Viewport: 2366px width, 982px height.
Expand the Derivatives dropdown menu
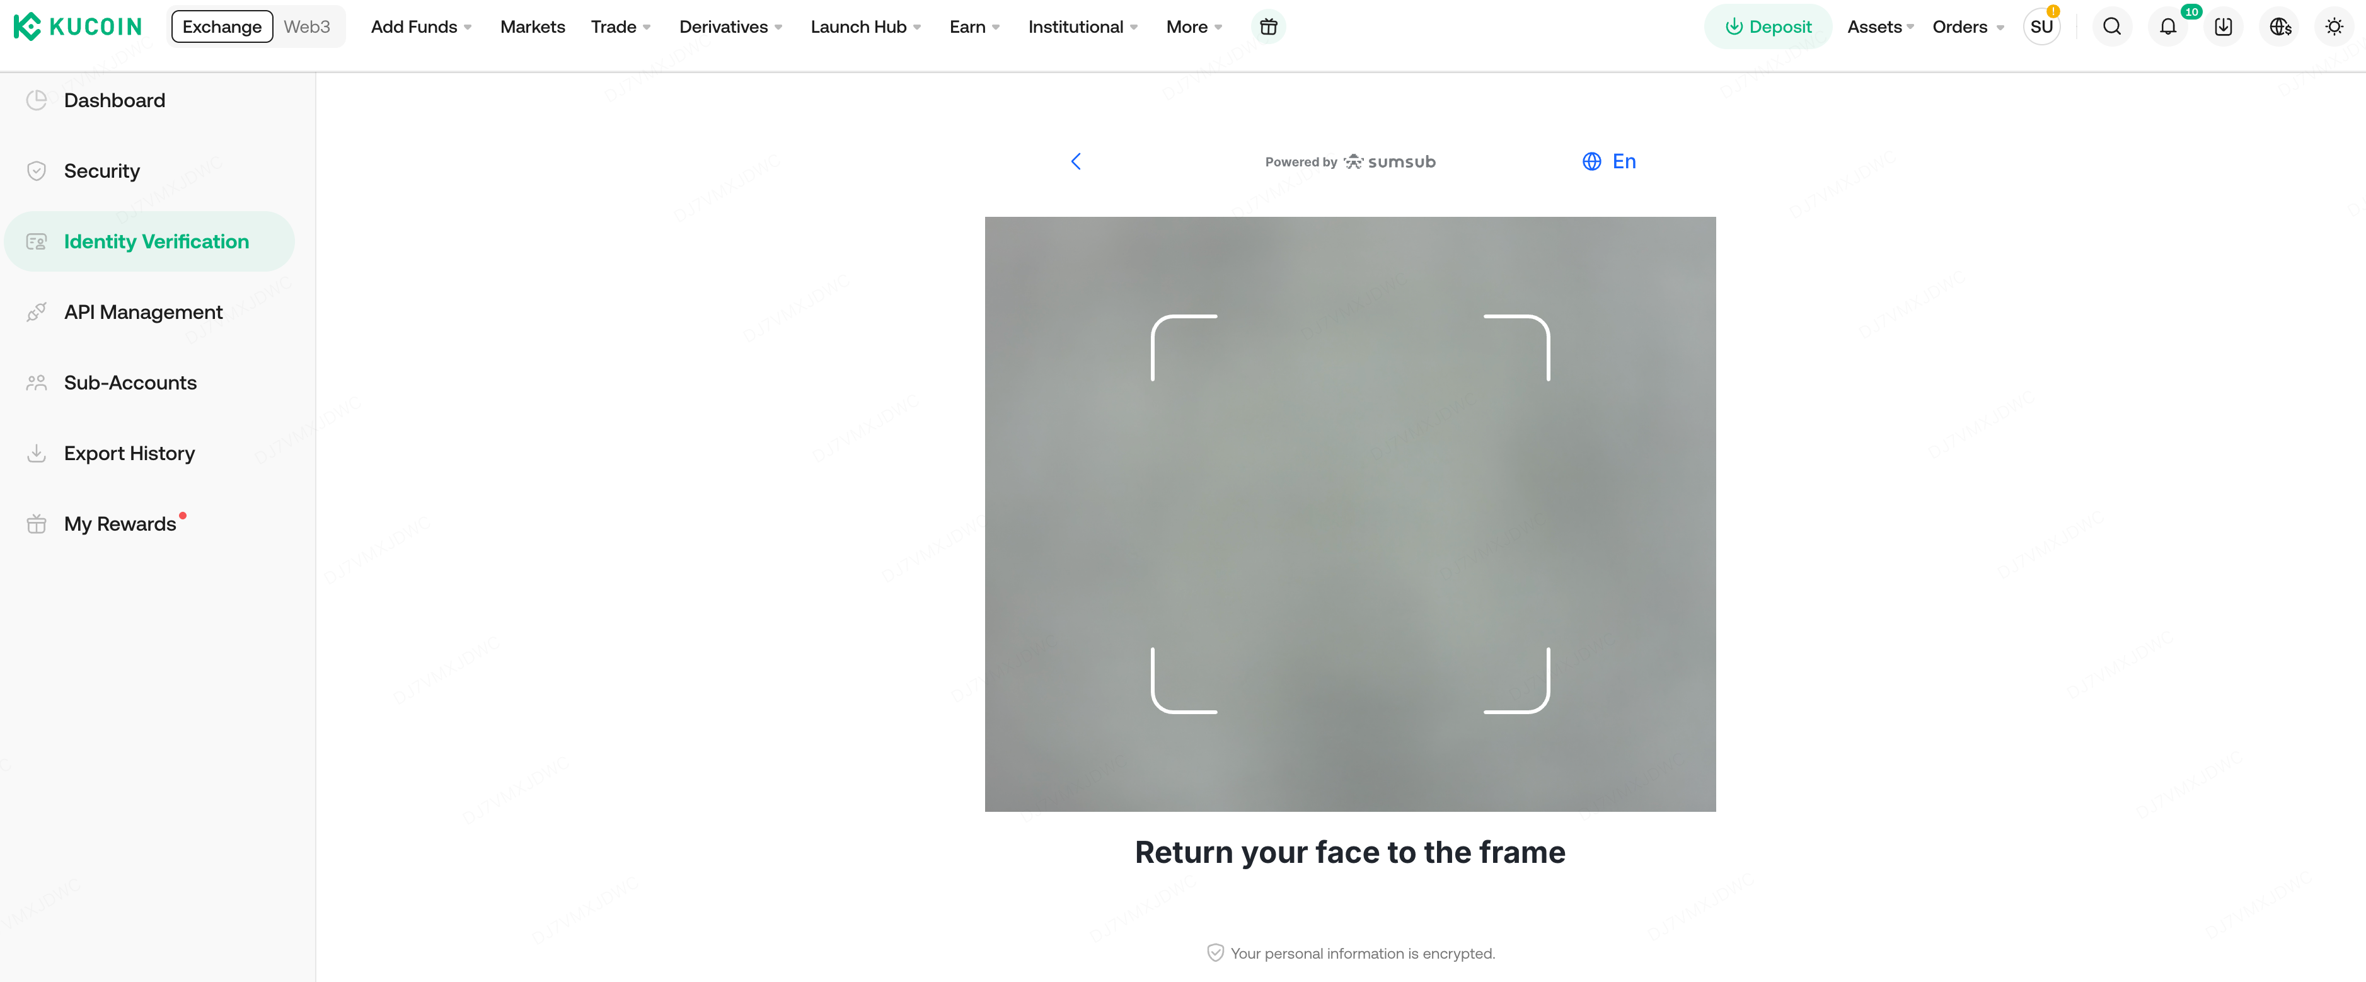730,26
